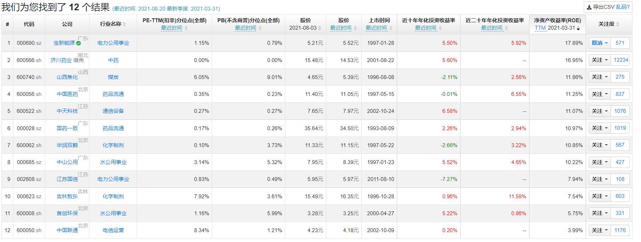The image size is (641, 242).
Task: Click follower count 12234 for 济川药业
Action: (621, 60)
